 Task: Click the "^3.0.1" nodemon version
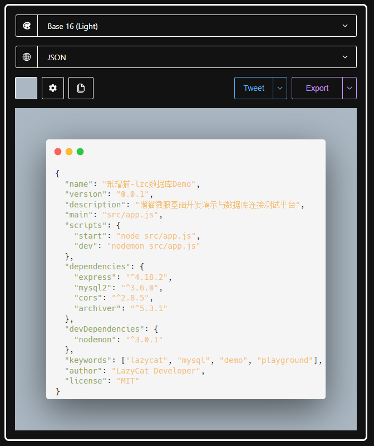[x=144, y=340]
